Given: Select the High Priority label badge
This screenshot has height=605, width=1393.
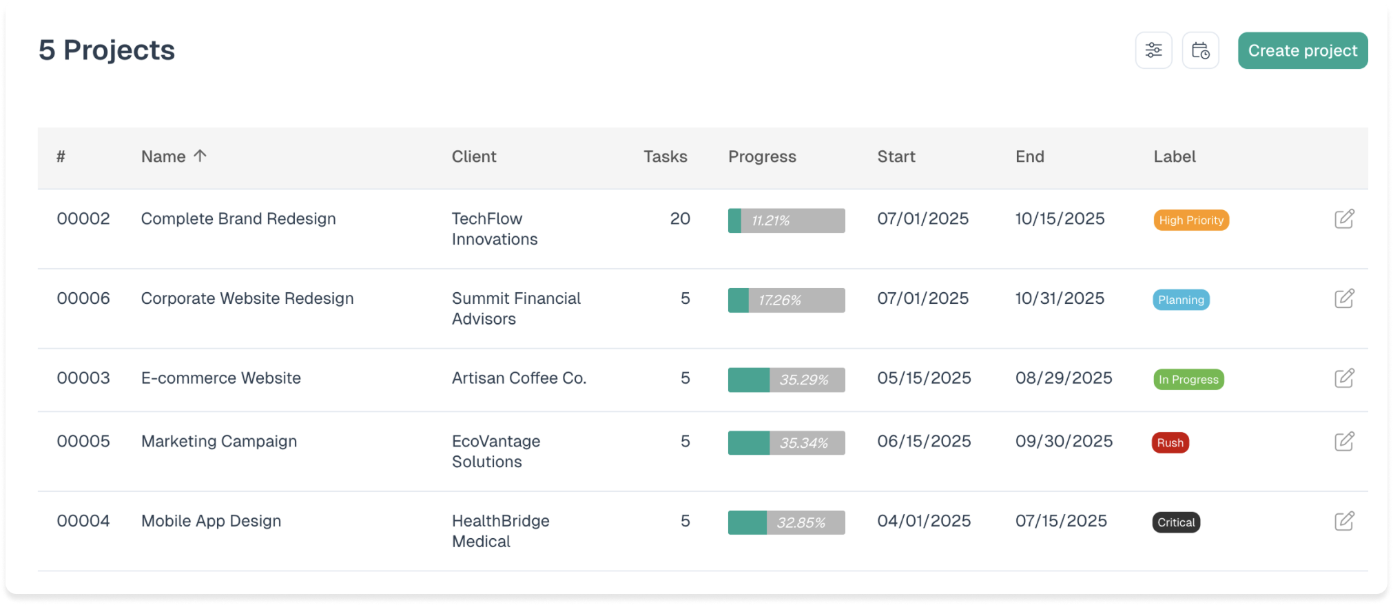Looking at the screenshot, I should click(1190, 221).
